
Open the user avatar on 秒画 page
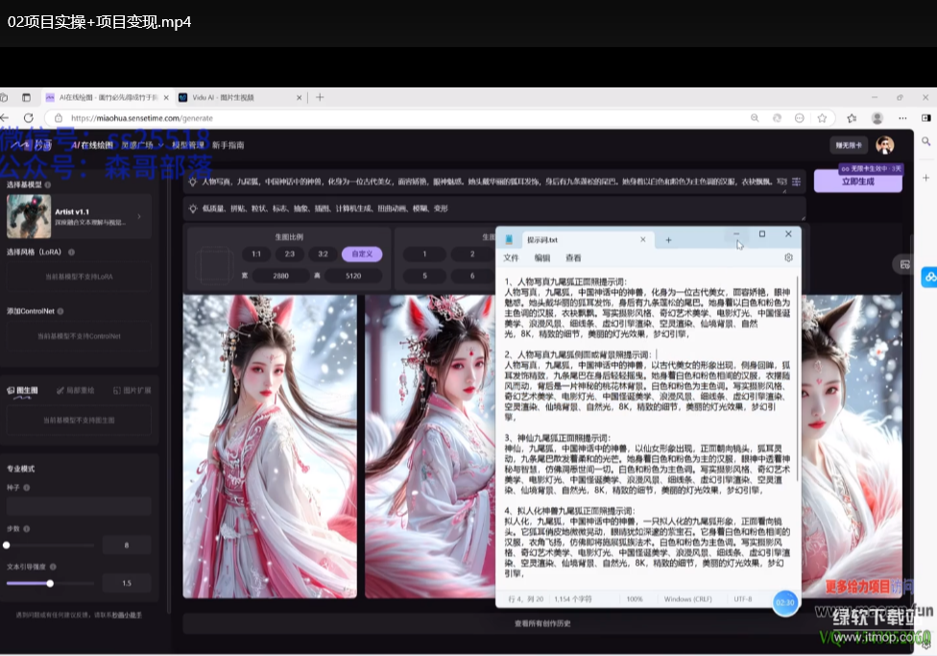coord(885,145)
